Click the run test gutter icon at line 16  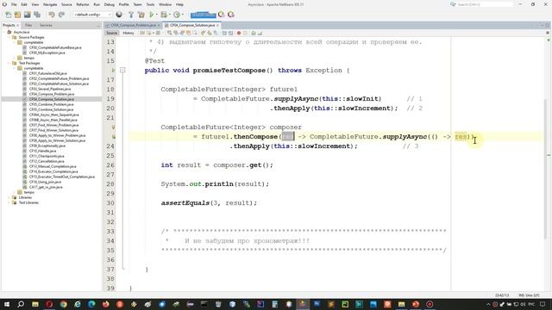[x=113, y=71]
